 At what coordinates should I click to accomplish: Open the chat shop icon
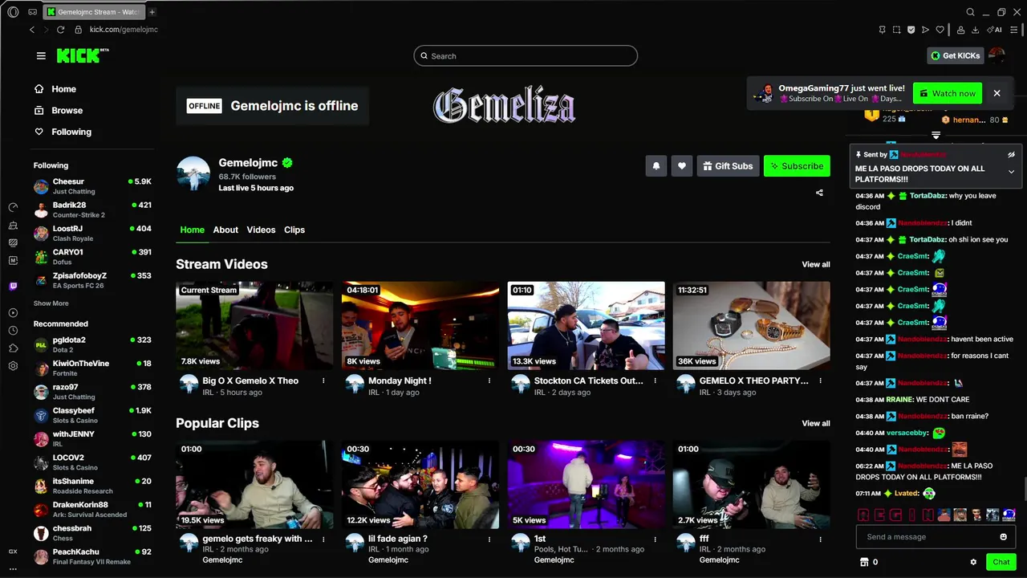(x=864, y=562)
